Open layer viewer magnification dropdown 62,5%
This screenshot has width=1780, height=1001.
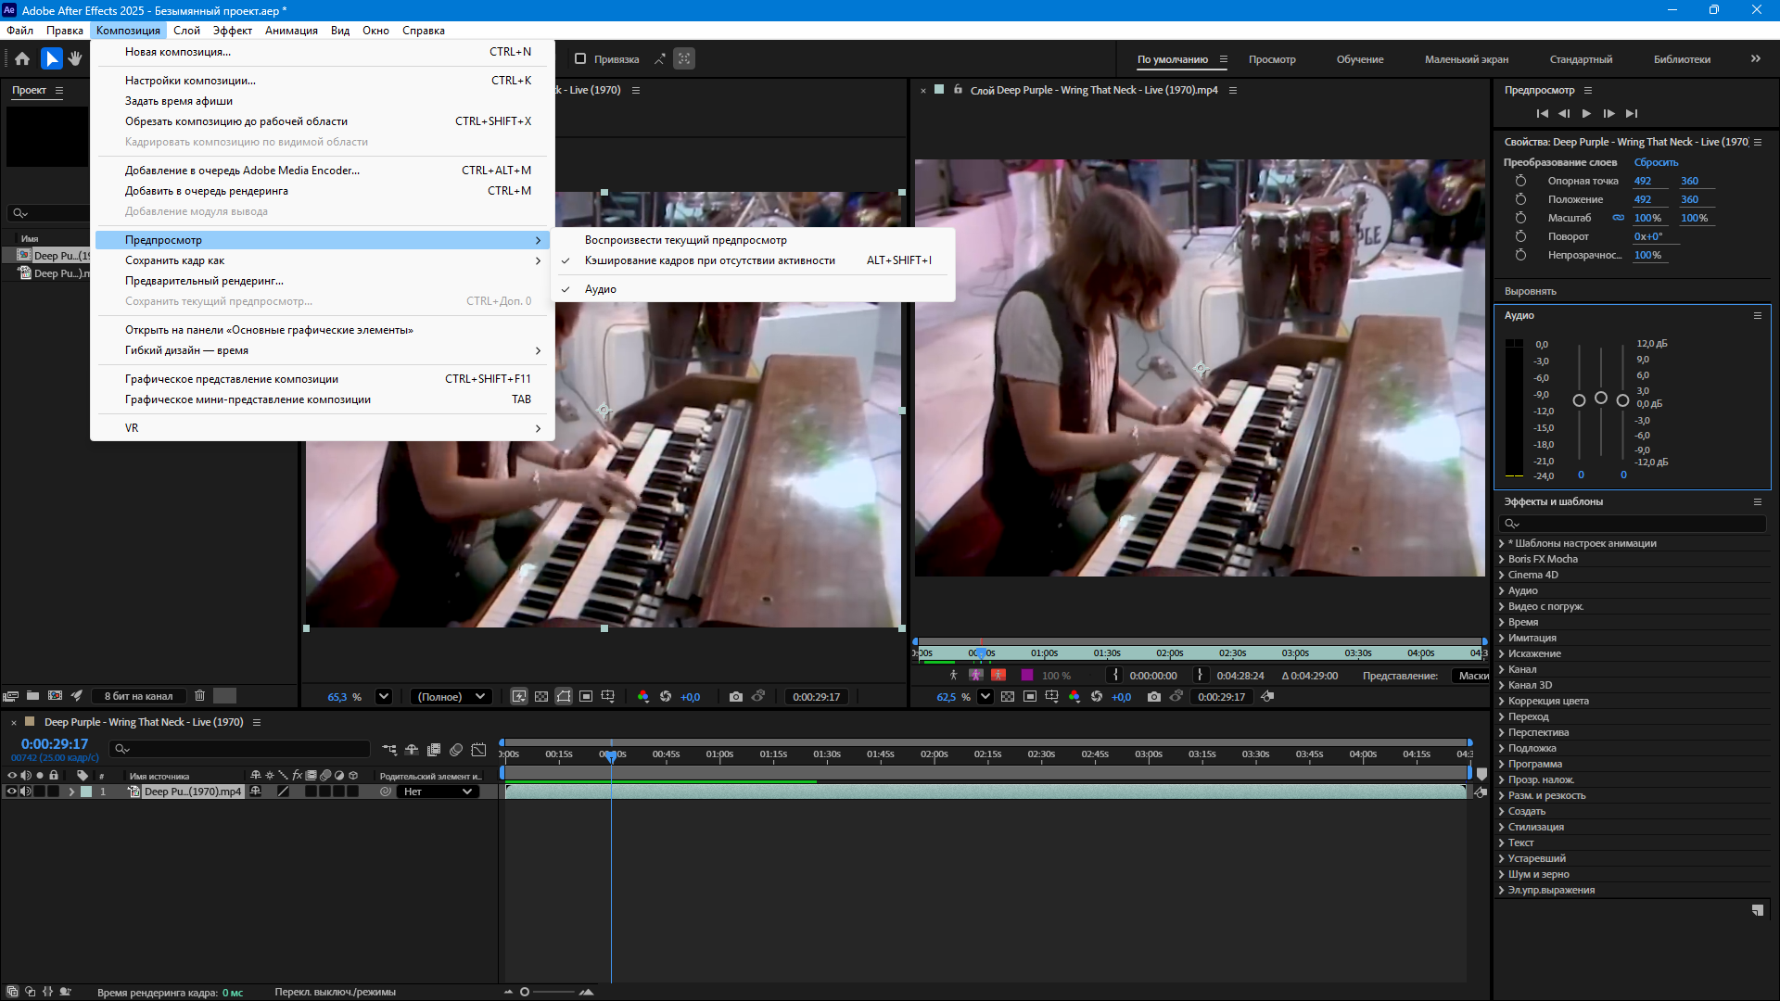(985, 697)
